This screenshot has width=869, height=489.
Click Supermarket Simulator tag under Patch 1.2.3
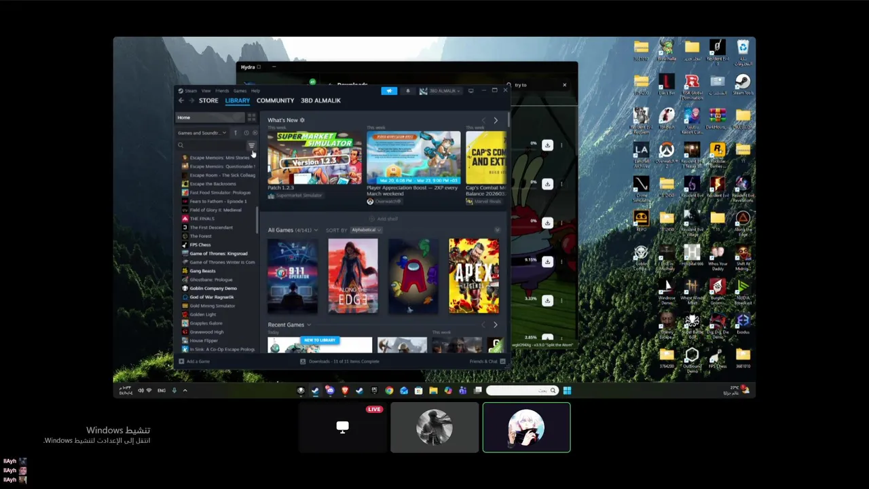[295, 196]
